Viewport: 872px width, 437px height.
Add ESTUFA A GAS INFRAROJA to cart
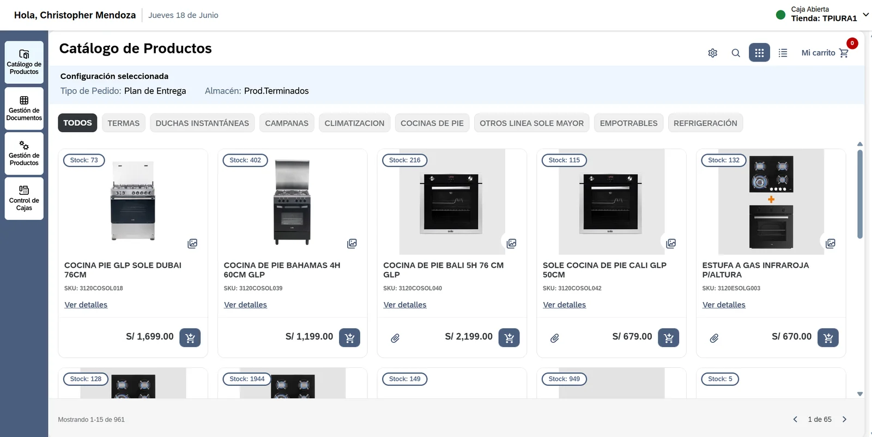tap(828, 338)
